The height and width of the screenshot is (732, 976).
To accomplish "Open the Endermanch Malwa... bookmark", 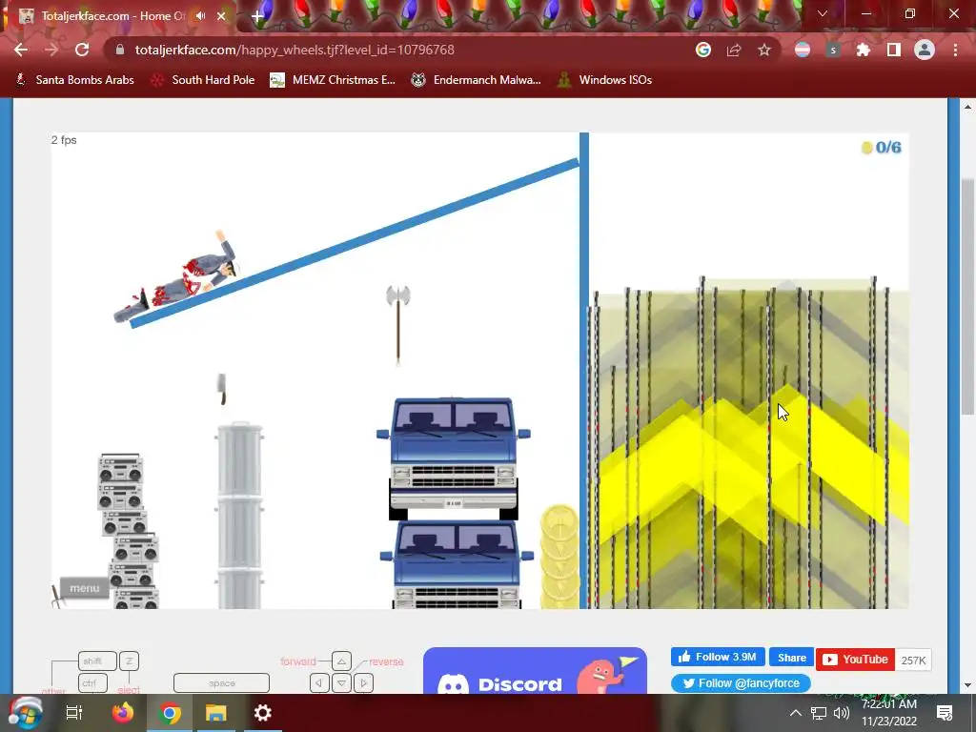I will click(x=477, y=80).
